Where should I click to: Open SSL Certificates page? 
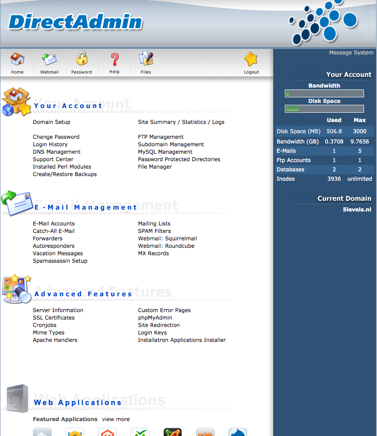tap(54, 318)
